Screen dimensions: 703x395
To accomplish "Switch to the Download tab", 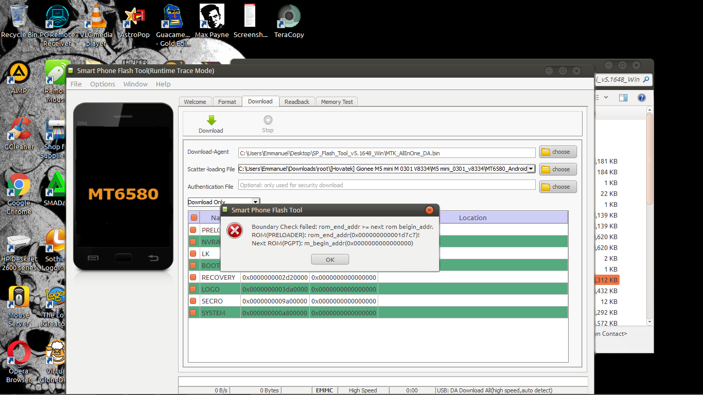I will pyautogui.click(x=260, y=101).
